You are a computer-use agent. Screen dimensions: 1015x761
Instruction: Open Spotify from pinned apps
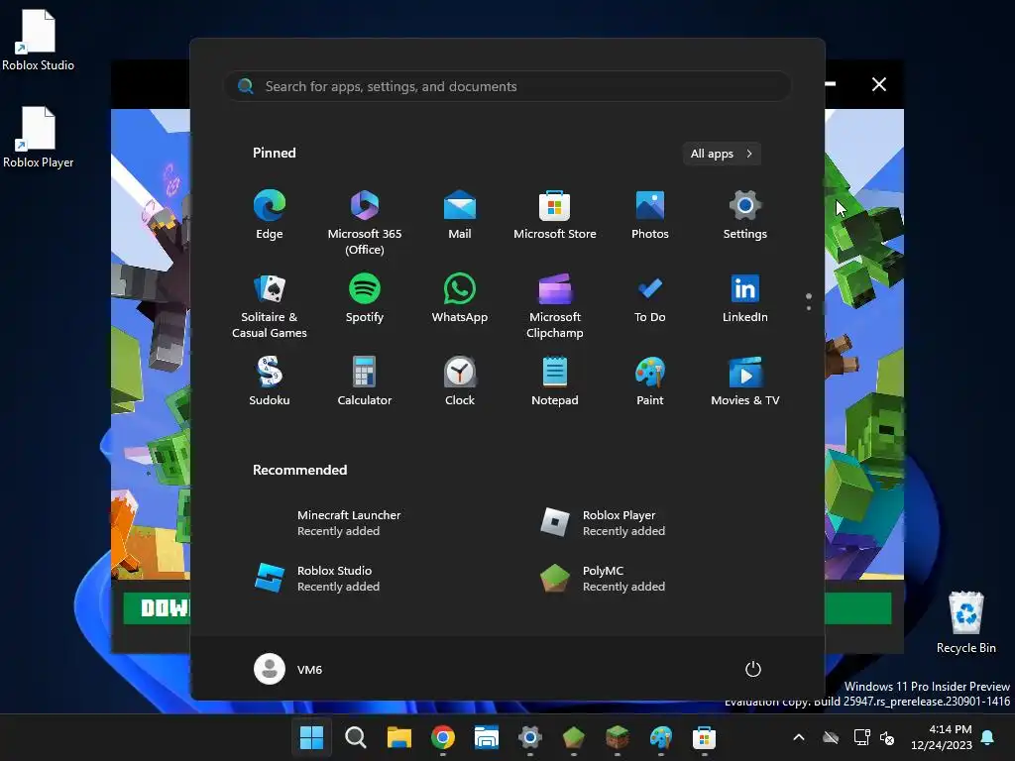pyautogui.click(x=365, y=298)
